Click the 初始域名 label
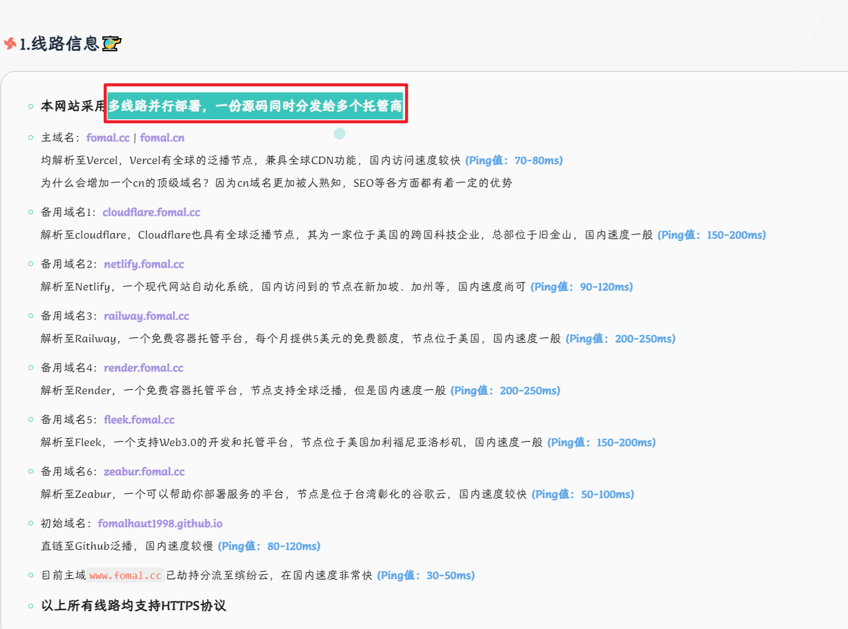Screen dimensions: 848x629 point(66,523)
